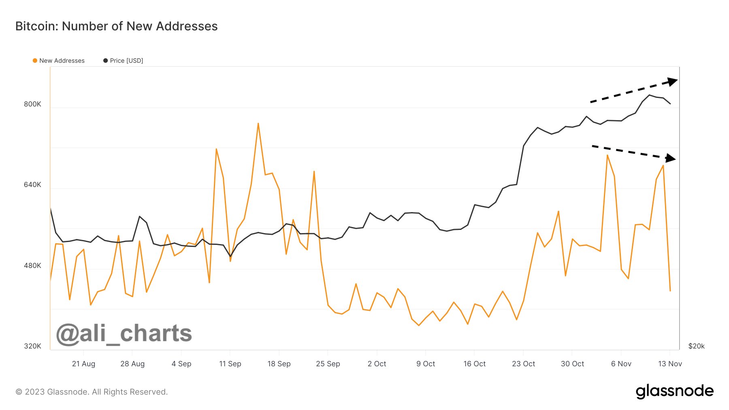The width and height of the screenshot is (729, 410).
Task: Click the glassnode logo
Action: point(674,391)
